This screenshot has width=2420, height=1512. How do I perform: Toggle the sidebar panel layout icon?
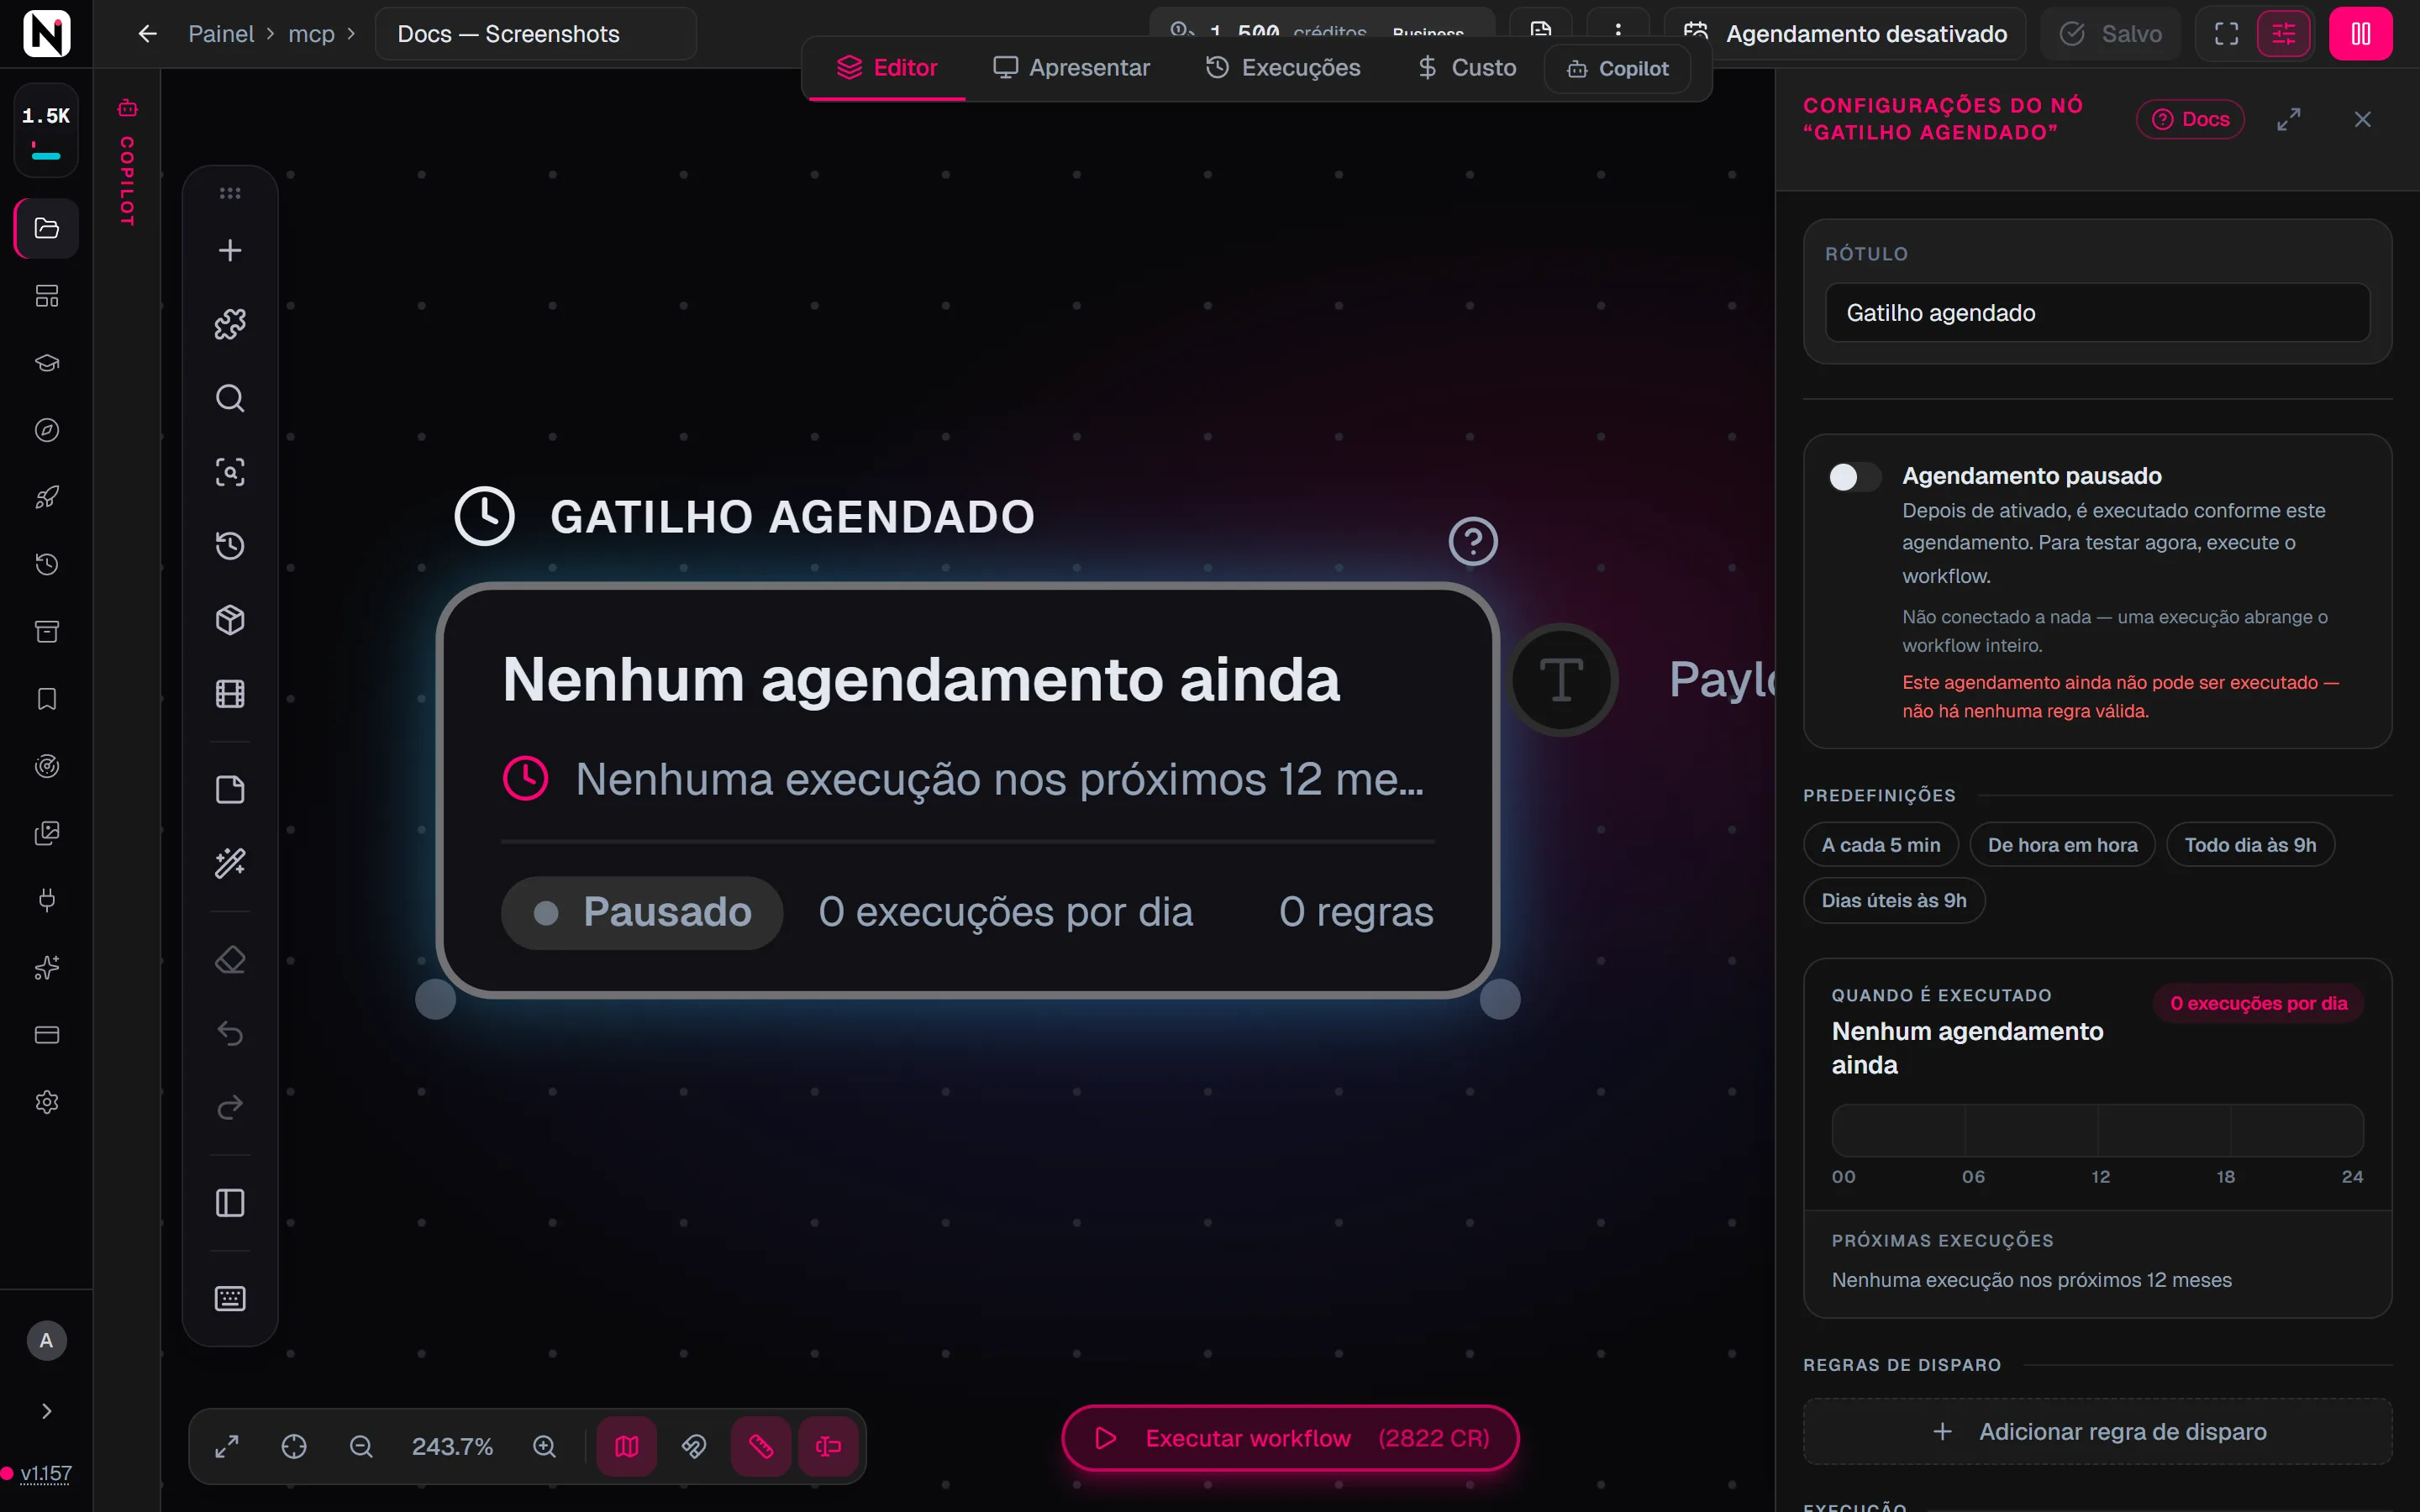pyautogui.click(x=230, y=1203)
